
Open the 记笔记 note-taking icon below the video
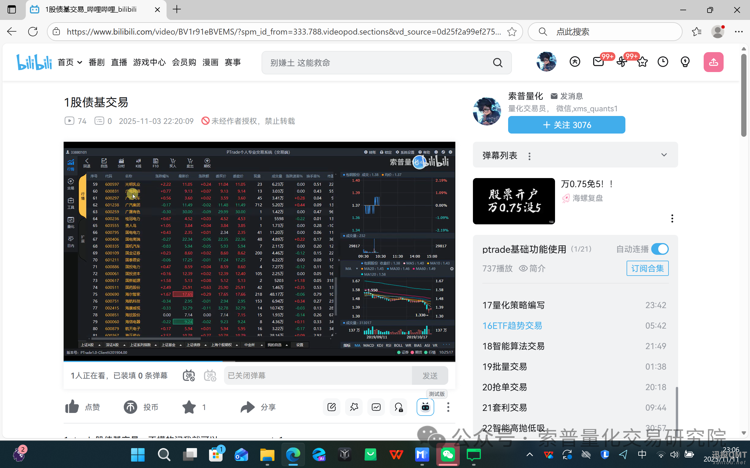pos(332,407)
